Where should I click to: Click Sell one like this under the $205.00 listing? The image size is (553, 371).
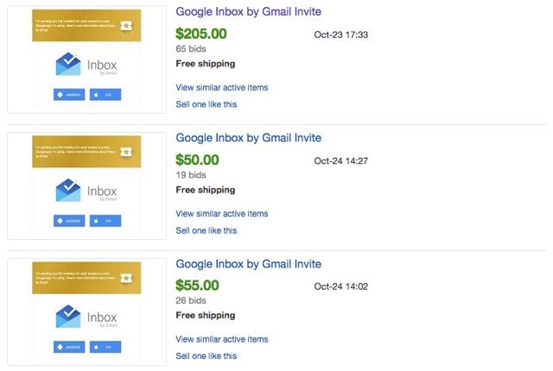click(207, 104)
